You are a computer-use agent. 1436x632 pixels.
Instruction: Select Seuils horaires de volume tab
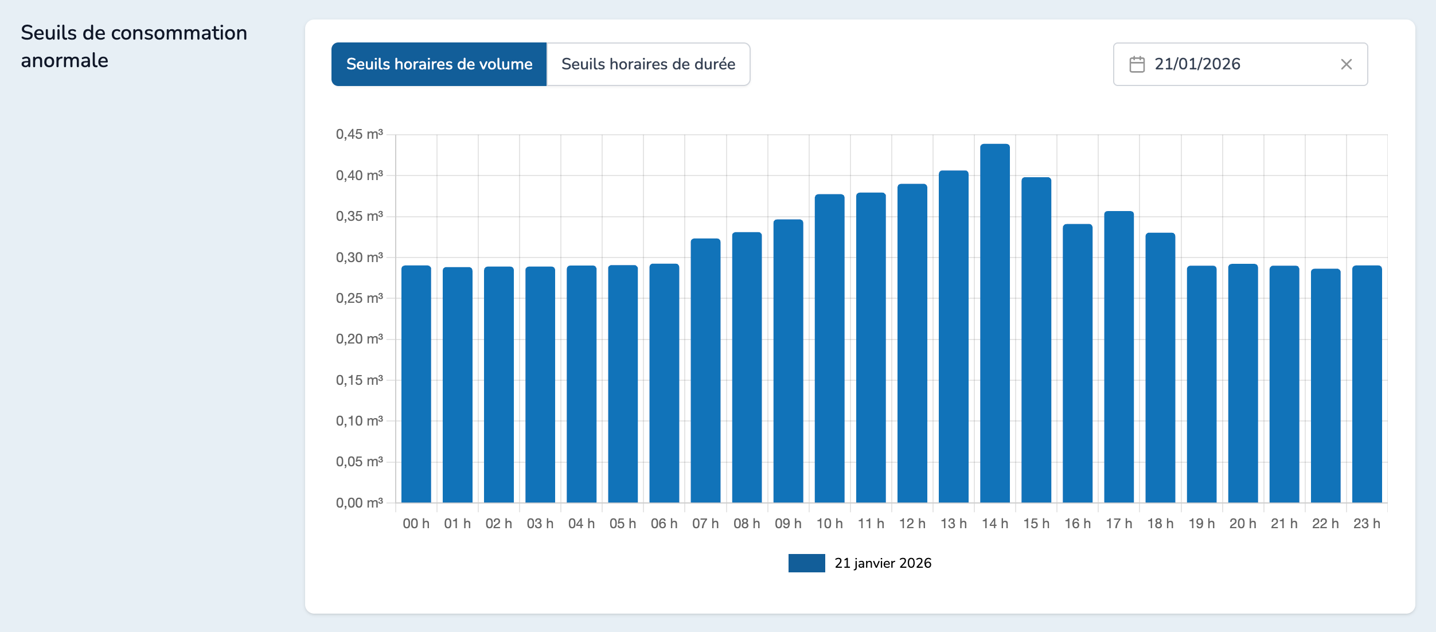(x=439, y=64)
